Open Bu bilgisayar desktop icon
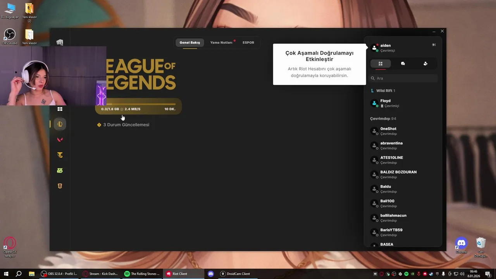Viewport: 496px width, 279px height. pyautogui.click(x=10, y=11)
